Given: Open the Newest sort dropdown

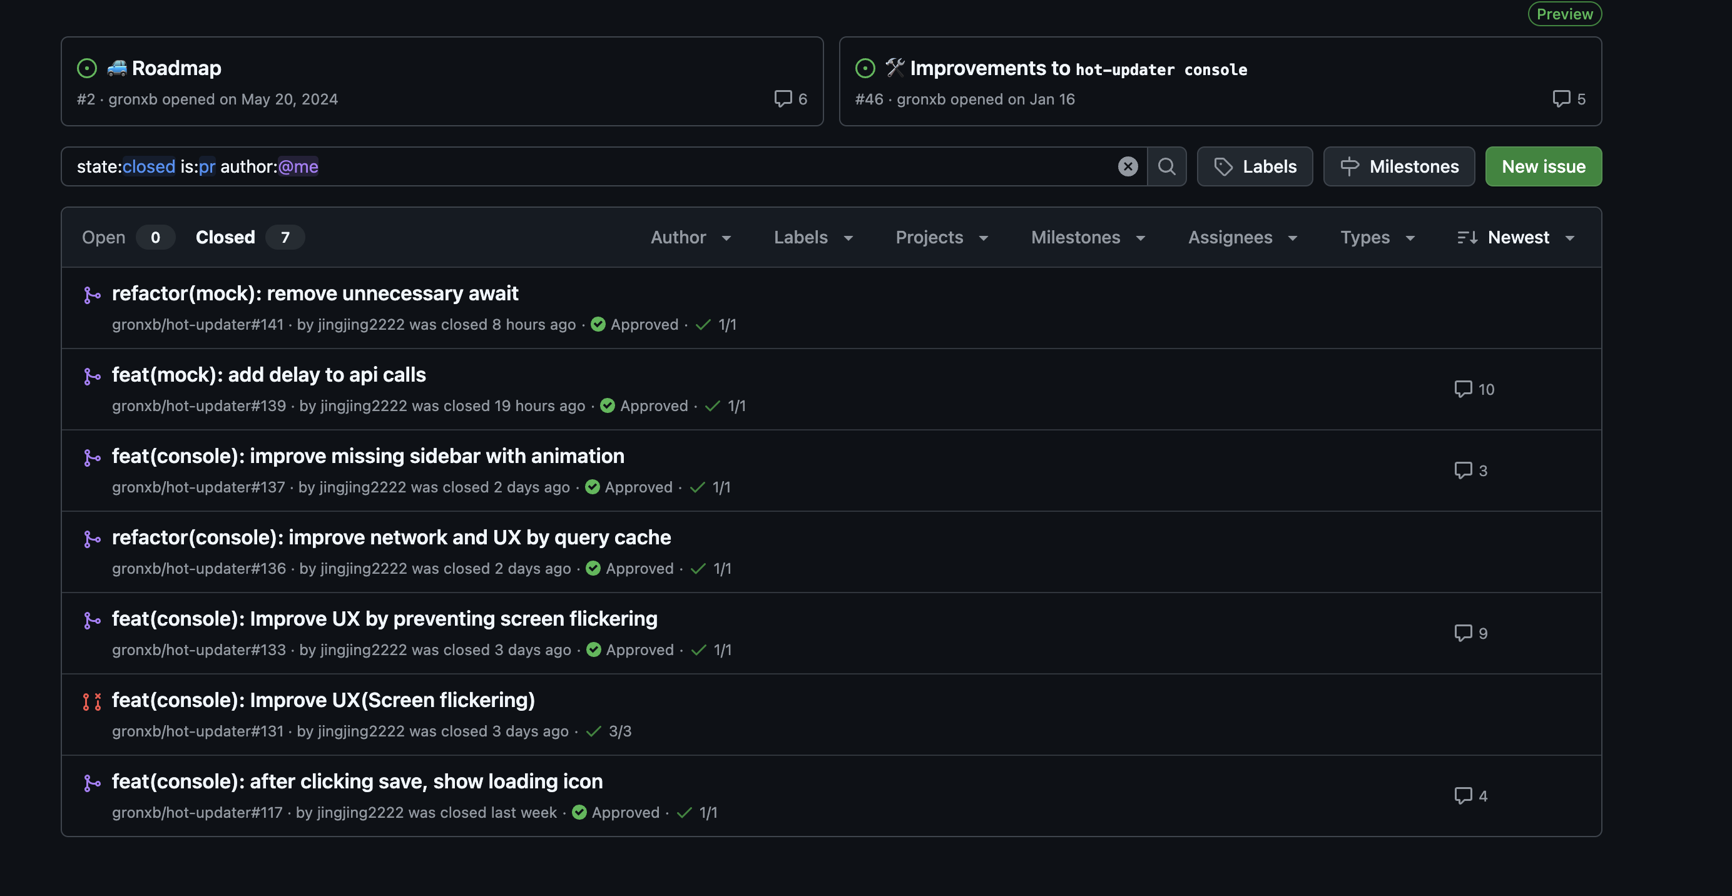Looking at the screenshot, I should [x=1517, y=237].
